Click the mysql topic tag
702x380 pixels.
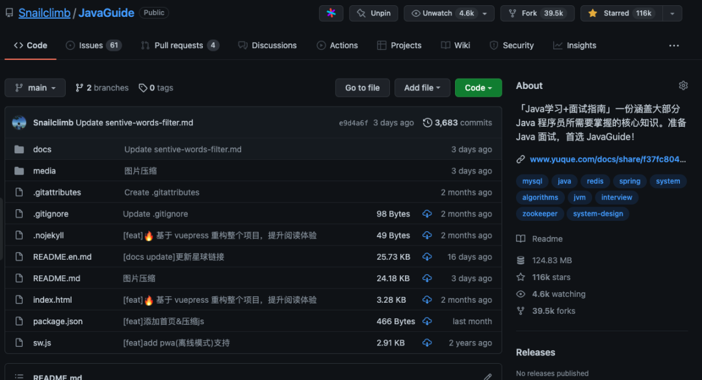[532, 181]
